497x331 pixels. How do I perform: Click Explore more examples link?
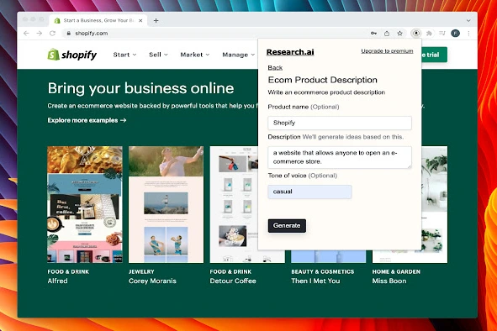click(x=87, y=120)
